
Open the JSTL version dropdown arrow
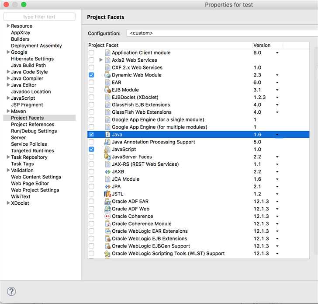coord(277,194)
